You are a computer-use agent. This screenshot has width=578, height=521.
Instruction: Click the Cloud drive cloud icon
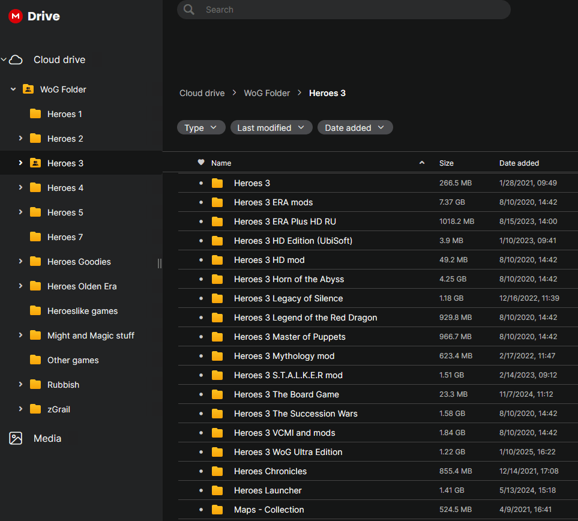pos(16,59)
